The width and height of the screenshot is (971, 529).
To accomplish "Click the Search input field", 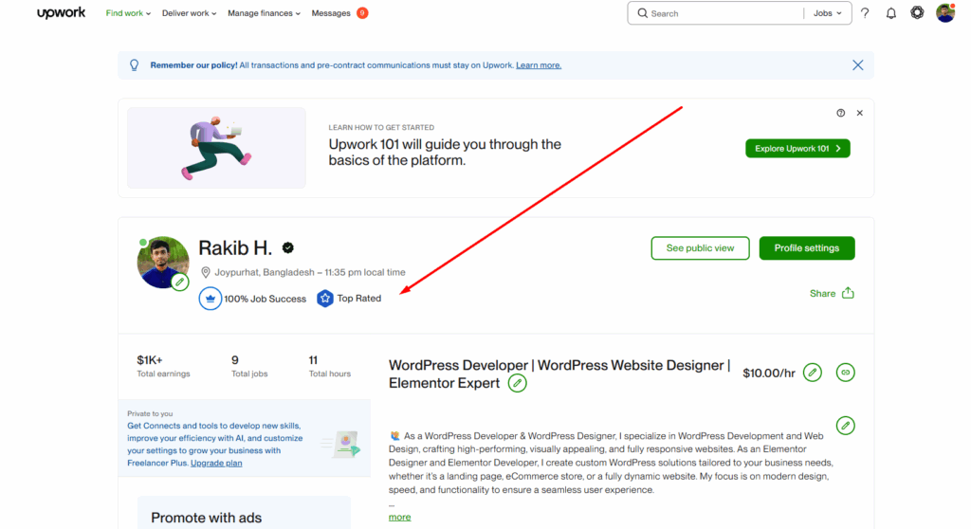I will 721,13.
